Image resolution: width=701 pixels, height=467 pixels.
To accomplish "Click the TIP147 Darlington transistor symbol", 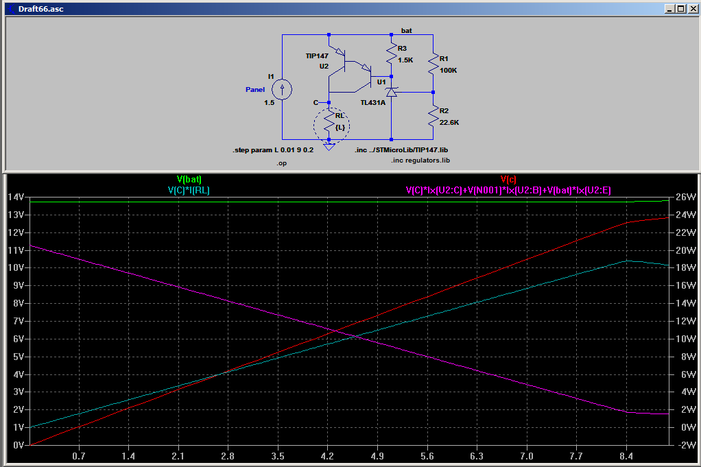I will 350,69.
